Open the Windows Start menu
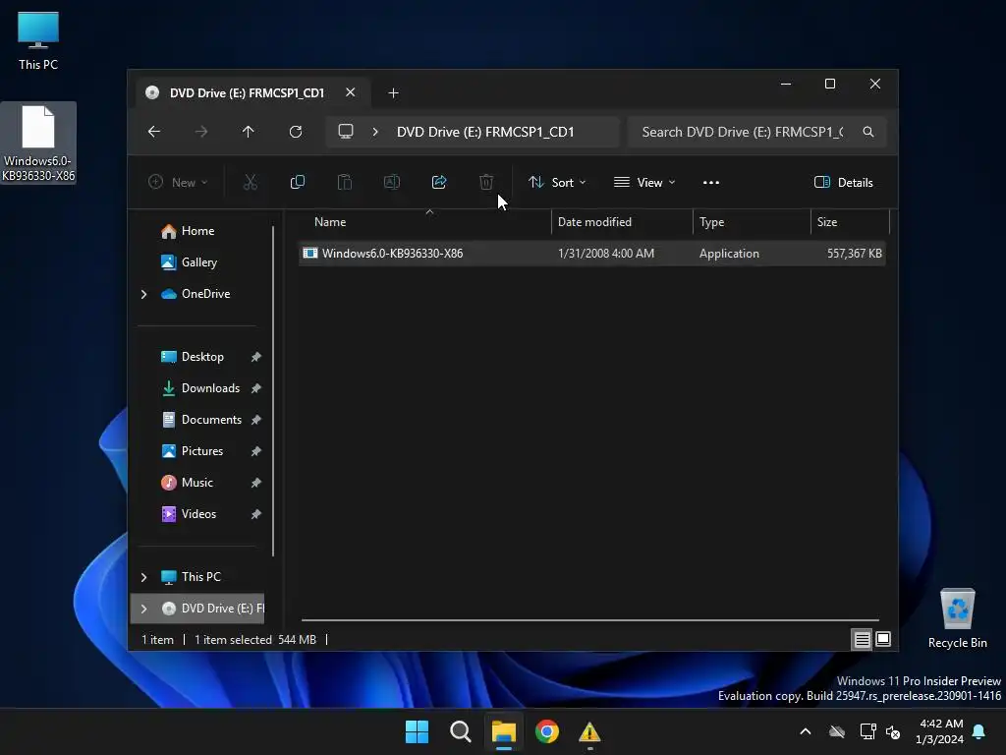 (417, 731)
